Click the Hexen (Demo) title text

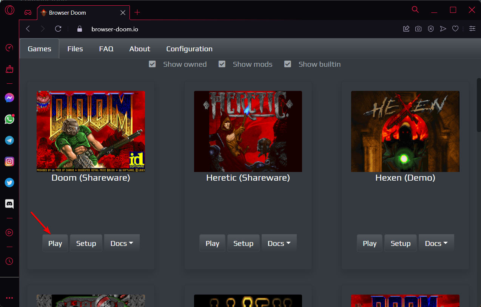(x=405, y=178)
